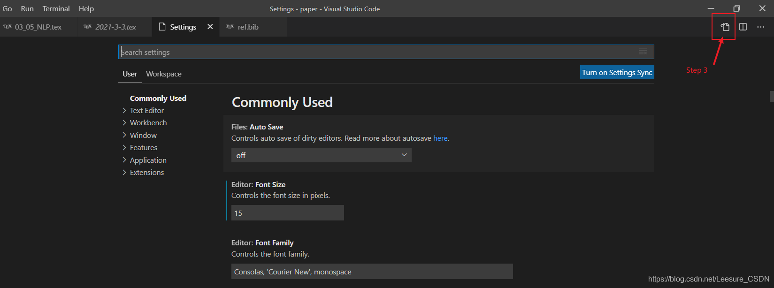Split the editor to the right
774x288 pixels.
click(743, 27)
